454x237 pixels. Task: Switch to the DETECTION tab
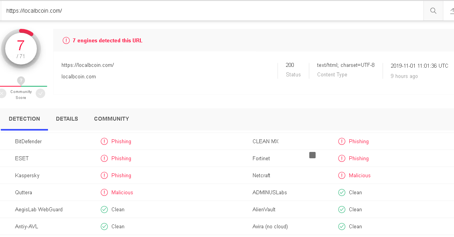point(24,119)
